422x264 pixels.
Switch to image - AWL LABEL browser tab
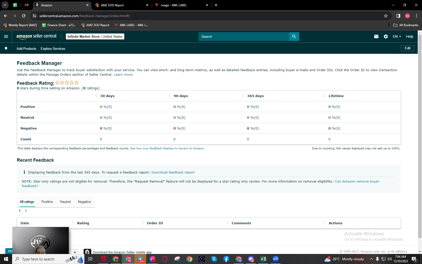click(x=182, y=5)
